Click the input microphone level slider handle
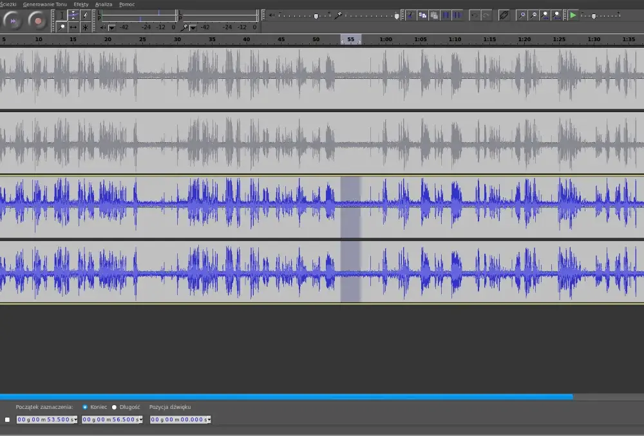Image resolution: width=644 pixels, height=436 pixels. click(x=396, y=16)
